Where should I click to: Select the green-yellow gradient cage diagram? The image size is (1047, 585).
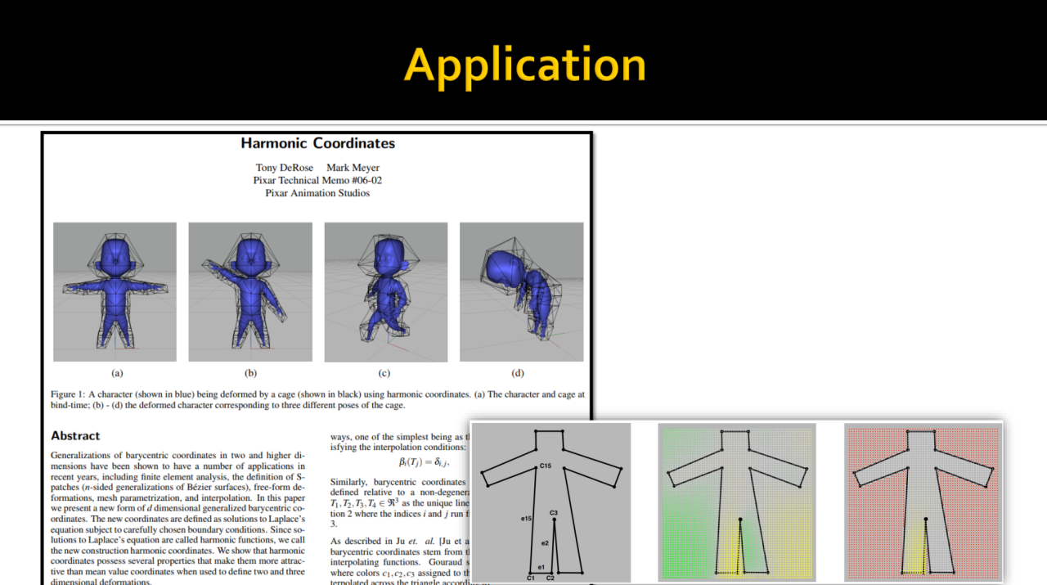click(x=737, y=502)
